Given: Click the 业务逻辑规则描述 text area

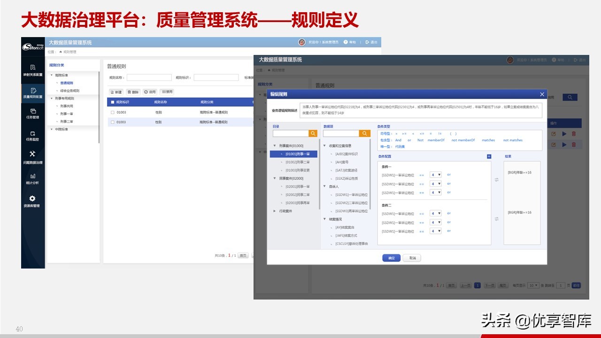Looking at the screenshot, I should click(x=421, y=110).
